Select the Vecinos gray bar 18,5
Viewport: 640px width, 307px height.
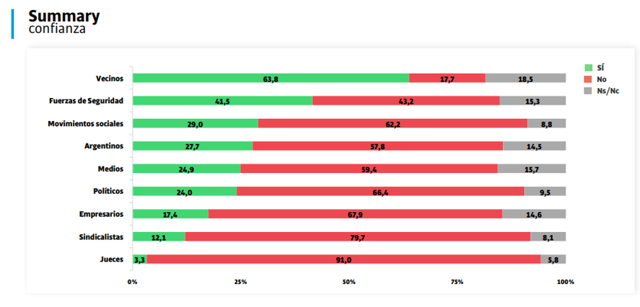point(525,78)
